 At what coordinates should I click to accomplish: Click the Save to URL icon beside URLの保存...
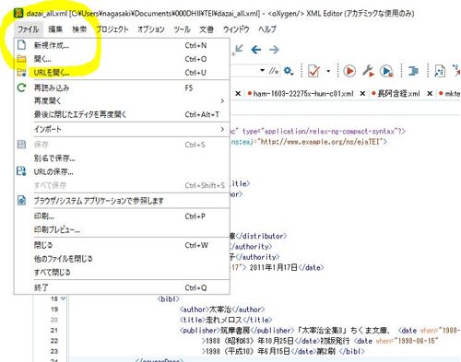(x=21, y=171)
